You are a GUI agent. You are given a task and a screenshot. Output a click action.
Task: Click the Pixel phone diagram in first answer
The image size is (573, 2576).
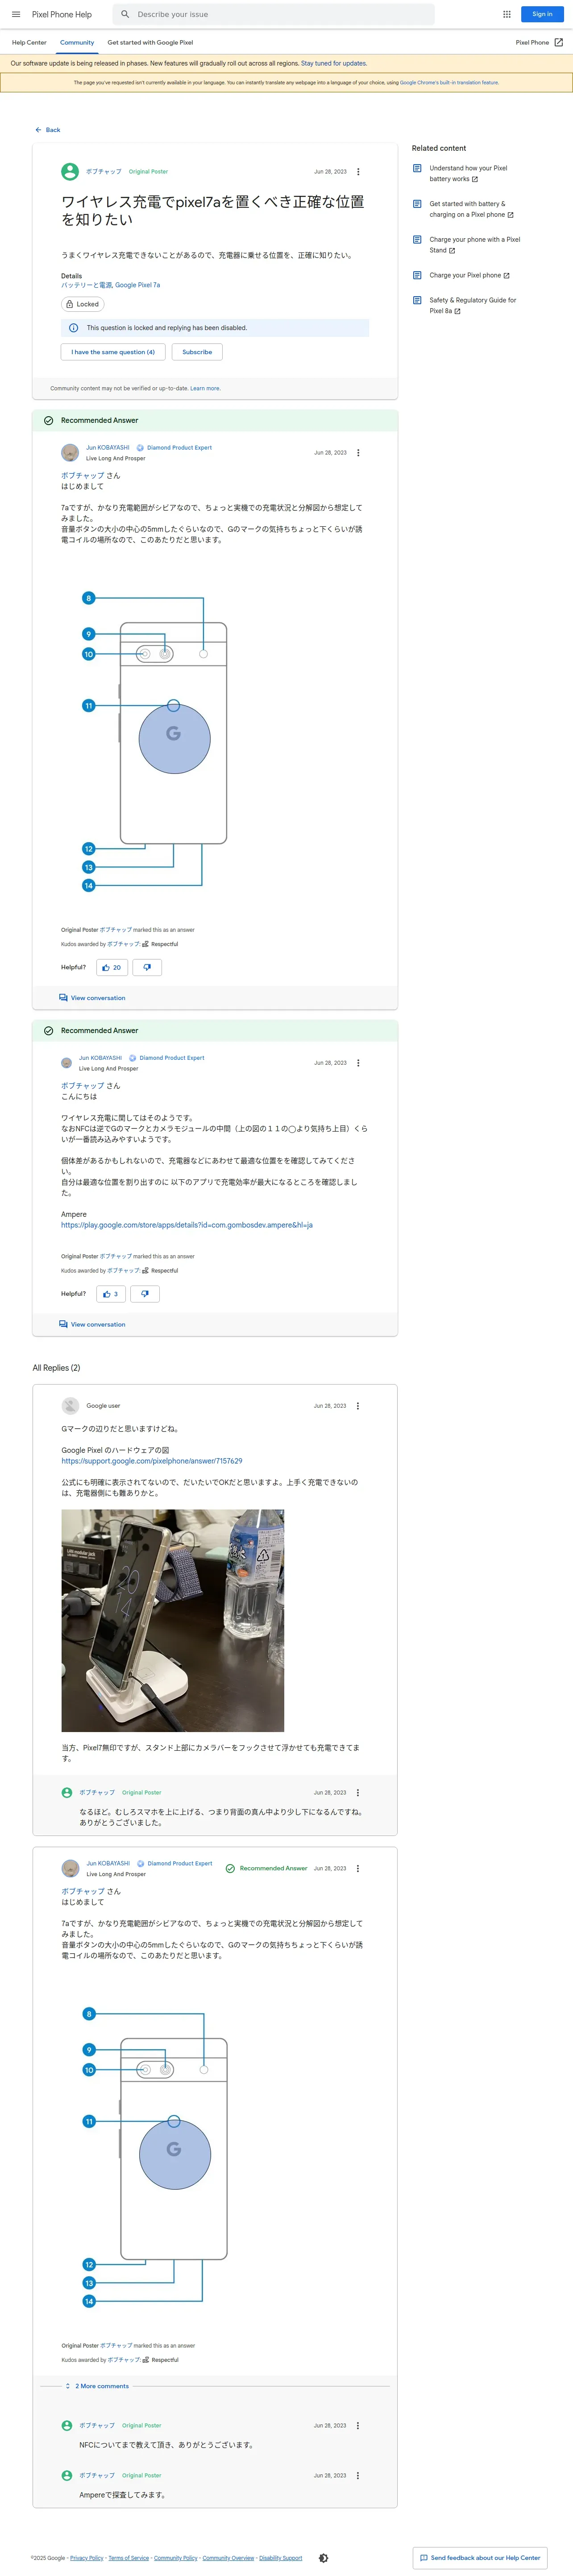point(155,742)
